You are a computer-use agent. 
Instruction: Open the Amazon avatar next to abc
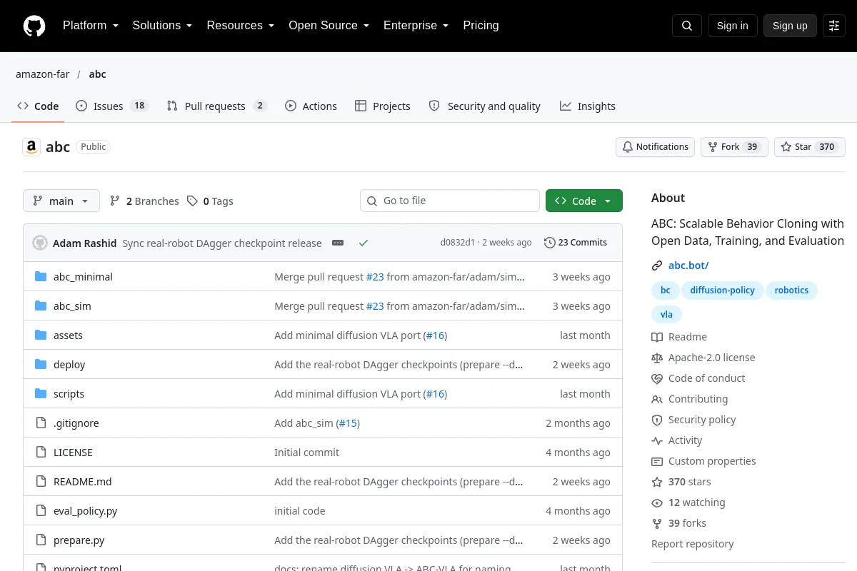31,147
